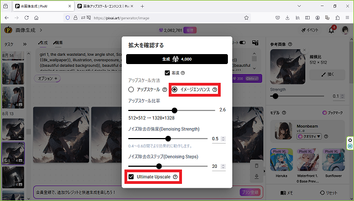Toggle the 高速 checkbox

point(167,73)
